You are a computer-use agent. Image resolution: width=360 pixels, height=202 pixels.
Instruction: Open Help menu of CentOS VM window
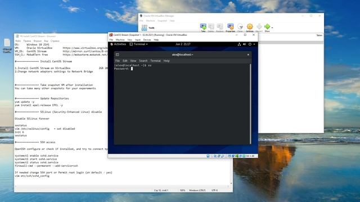click(156, 40)
